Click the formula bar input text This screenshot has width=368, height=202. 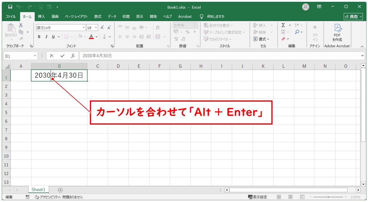[97, 56]
